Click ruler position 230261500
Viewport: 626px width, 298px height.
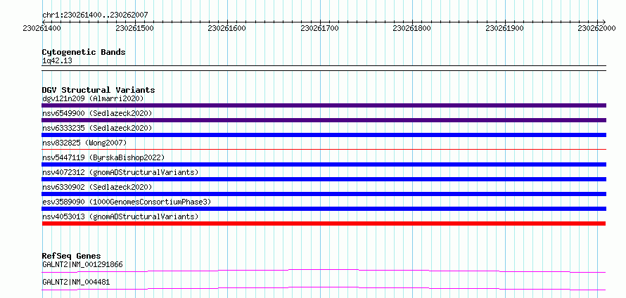click(134, 28)
